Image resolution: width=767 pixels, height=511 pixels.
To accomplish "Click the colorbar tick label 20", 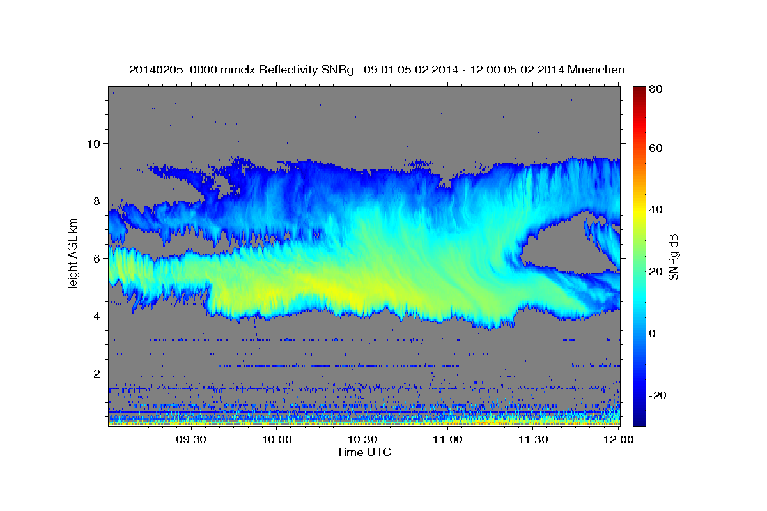I will click(x=655, y=271).
